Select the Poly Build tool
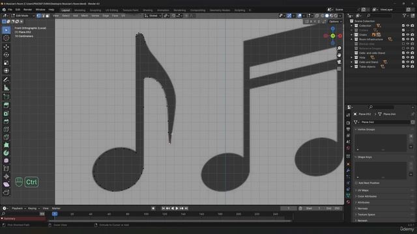 click(x=6, y=145)
